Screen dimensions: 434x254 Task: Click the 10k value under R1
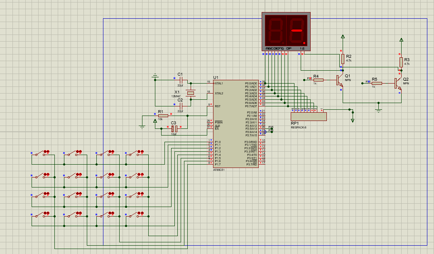click(160, 119)
